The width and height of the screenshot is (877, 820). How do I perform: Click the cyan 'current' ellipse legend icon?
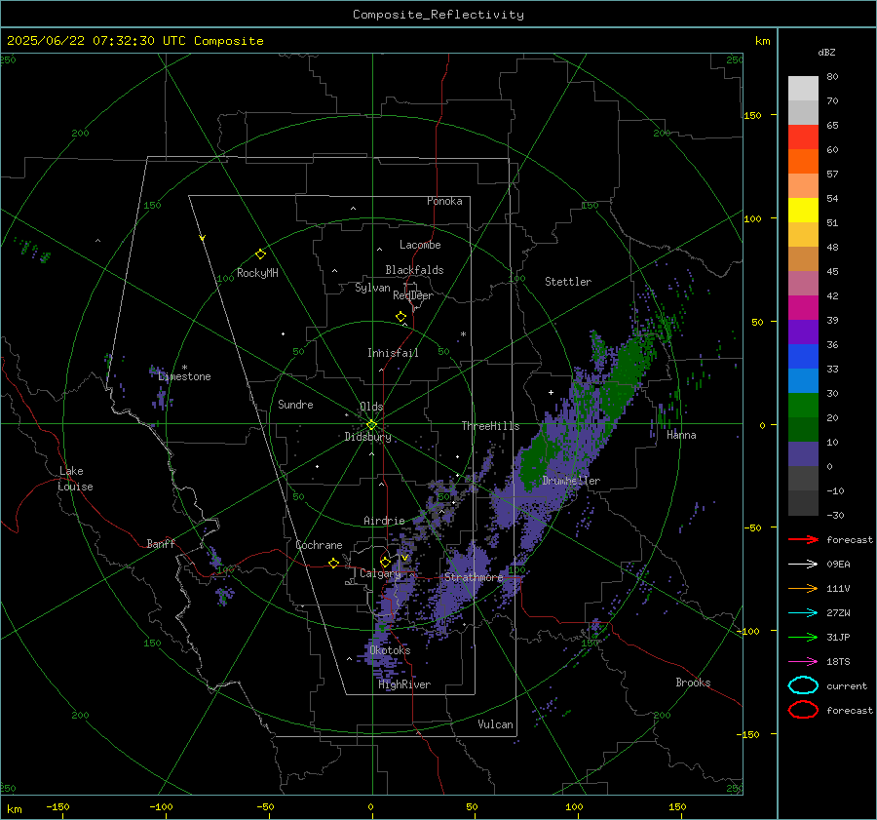(x=803, y=685)
